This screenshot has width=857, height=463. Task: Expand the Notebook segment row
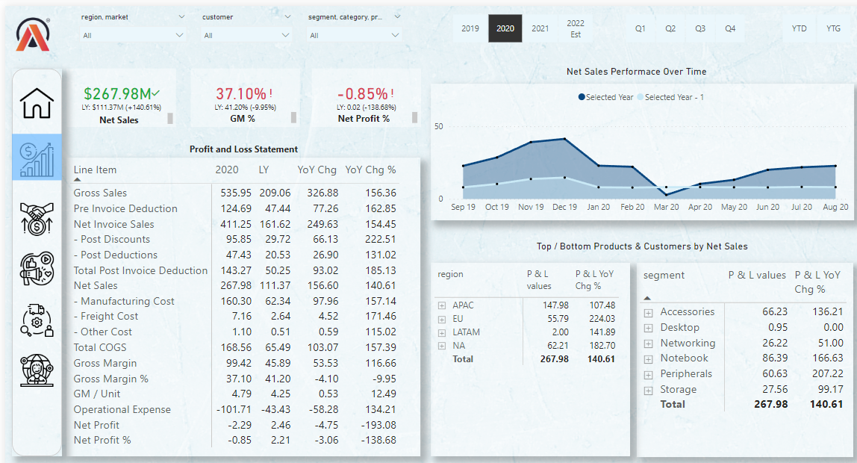(648, 358)
